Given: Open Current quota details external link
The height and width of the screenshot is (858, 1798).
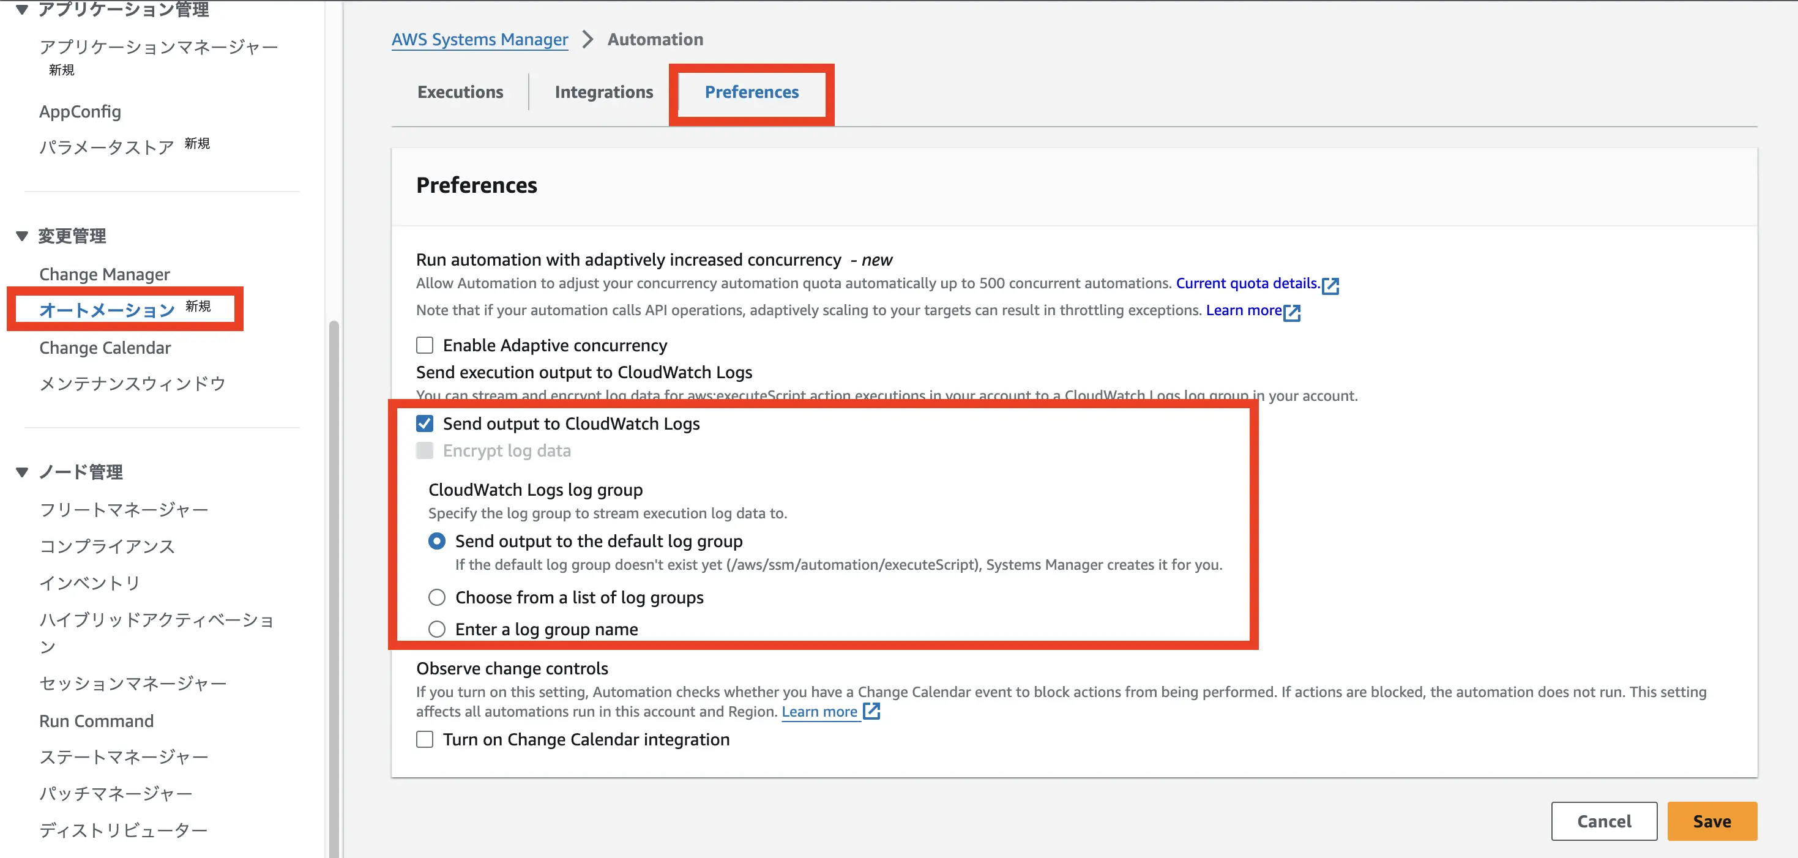Looking at the screenshot, I should pyautogui.click(x=1250, y=283).
